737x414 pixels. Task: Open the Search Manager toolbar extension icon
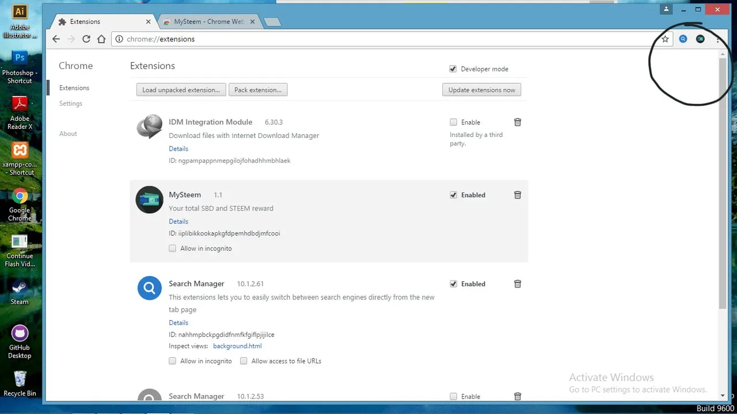[x=683, y=39]
